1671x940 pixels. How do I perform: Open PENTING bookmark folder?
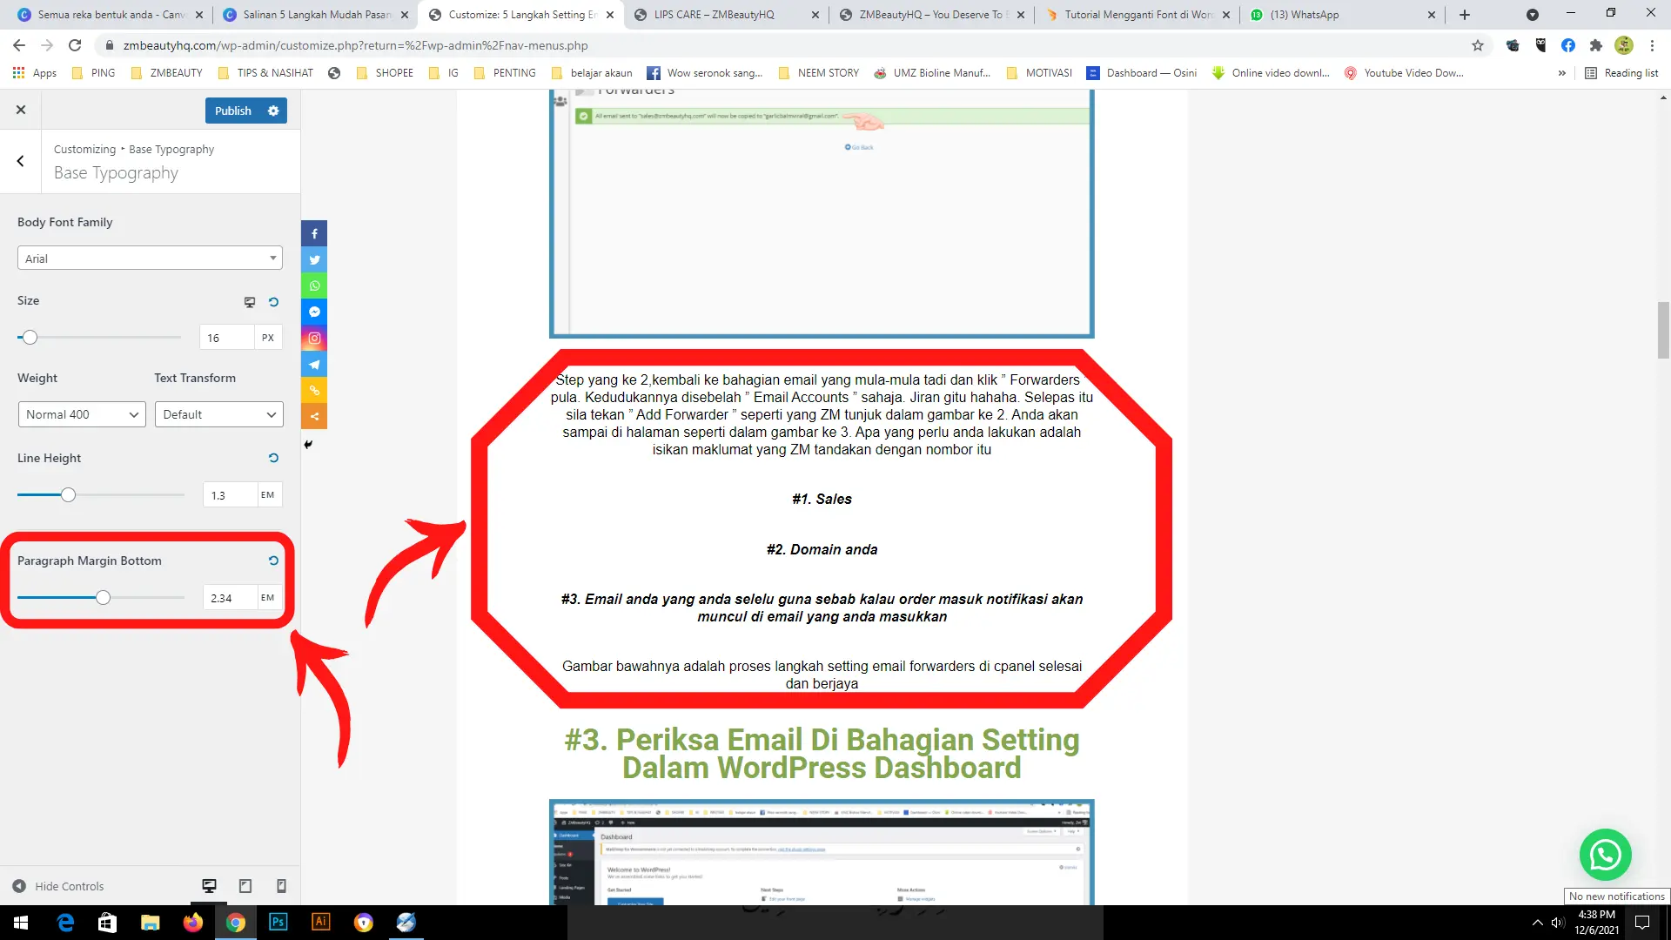(x=505, y=73)
